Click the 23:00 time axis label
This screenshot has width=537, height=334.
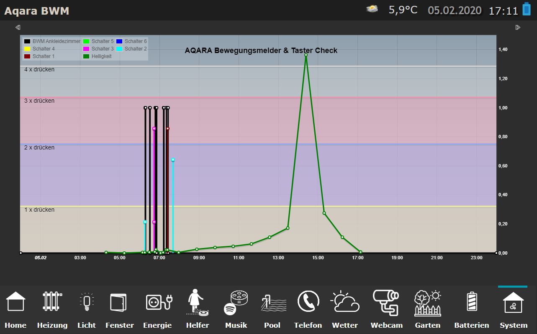[476, 258]
